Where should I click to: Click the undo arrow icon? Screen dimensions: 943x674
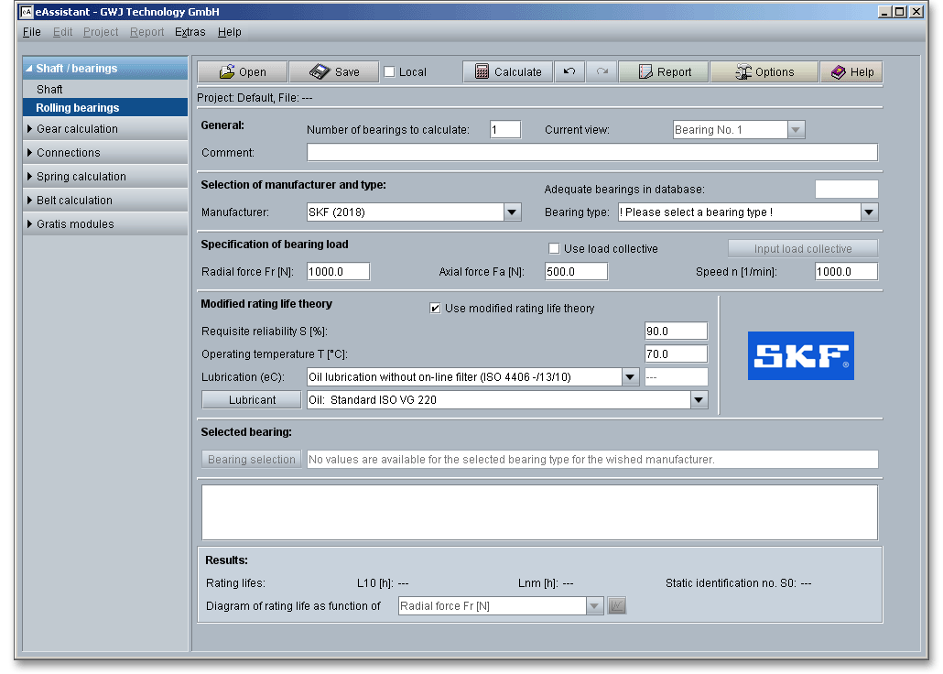tap(569, 72)
